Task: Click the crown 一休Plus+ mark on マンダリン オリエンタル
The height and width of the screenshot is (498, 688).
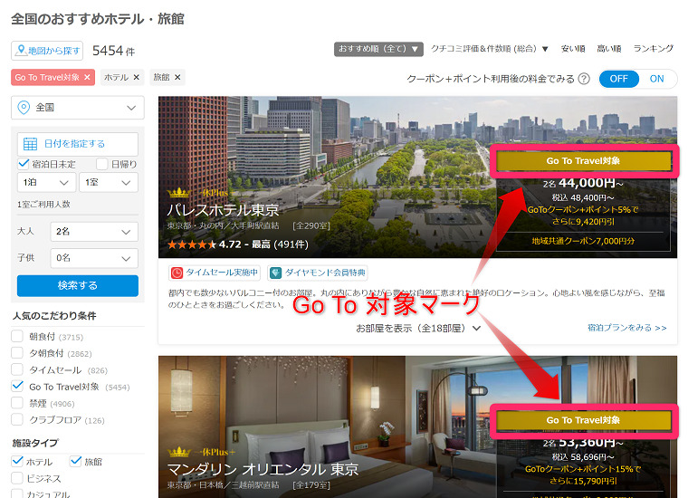Action: coord(201,452)
